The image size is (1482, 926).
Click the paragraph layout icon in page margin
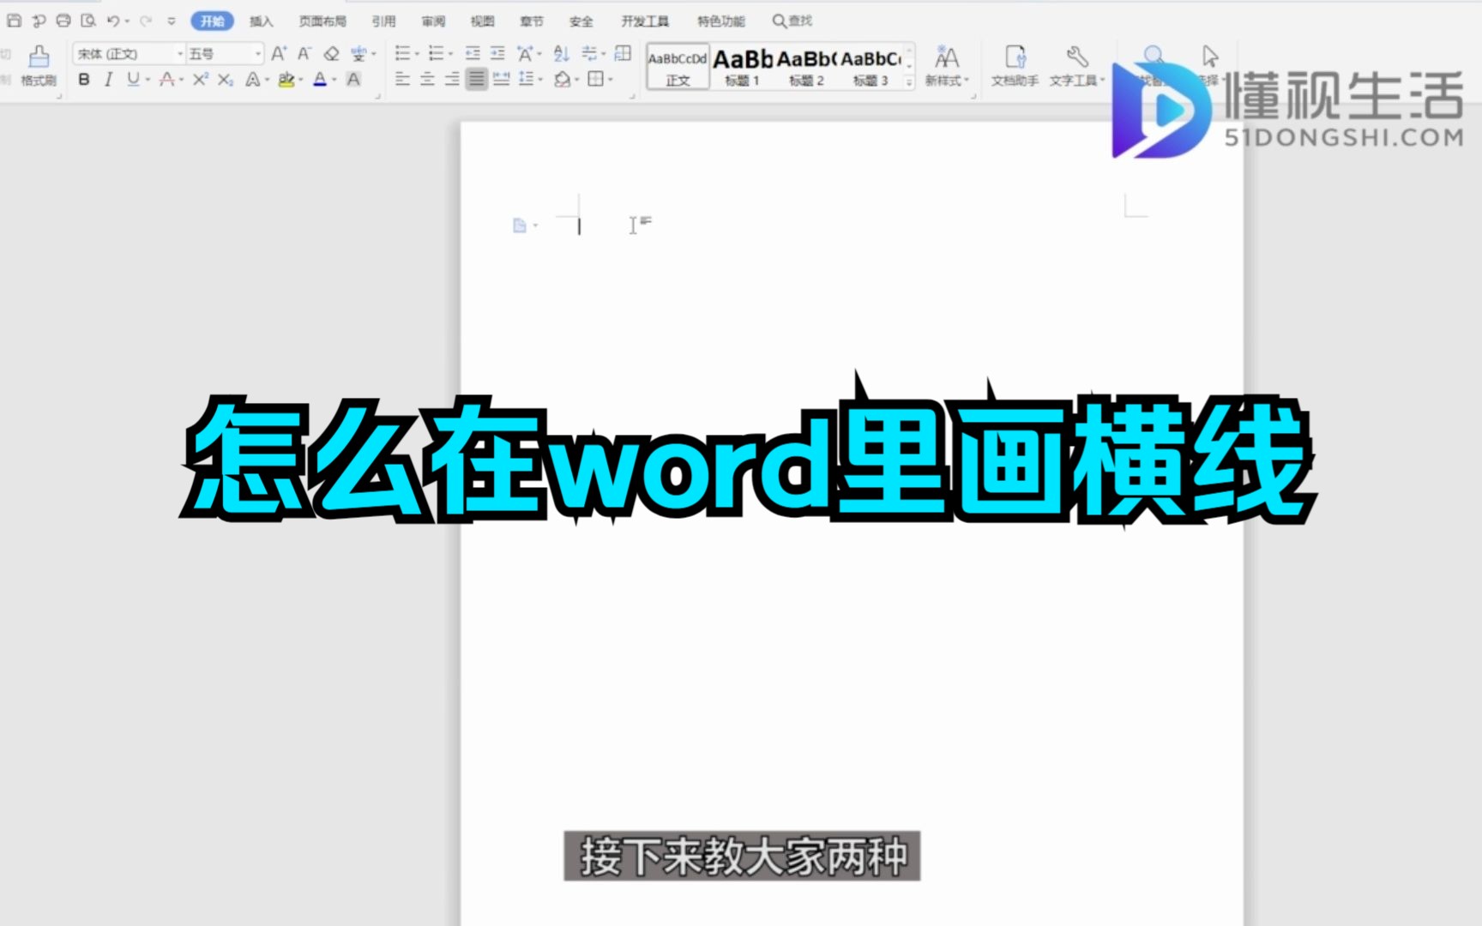click(x=520, y=225)
